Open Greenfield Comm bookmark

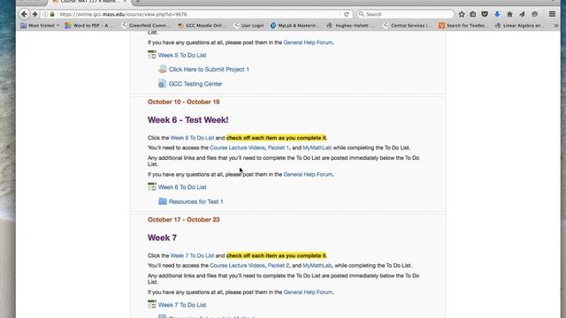145,26
